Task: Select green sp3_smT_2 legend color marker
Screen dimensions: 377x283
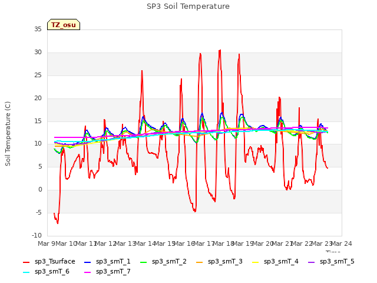Action: (x=144, y=262)
